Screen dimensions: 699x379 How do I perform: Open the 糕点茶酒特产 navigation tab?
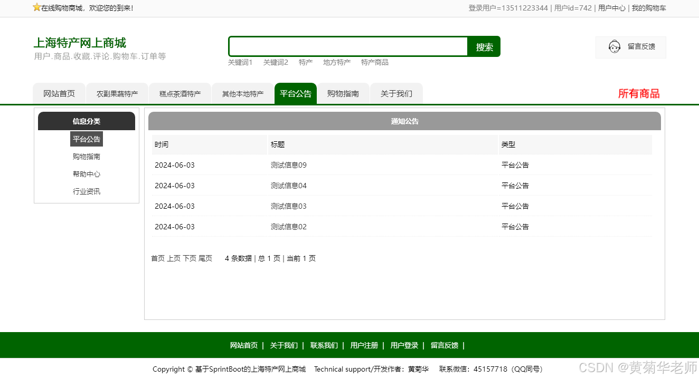point(180,93)
